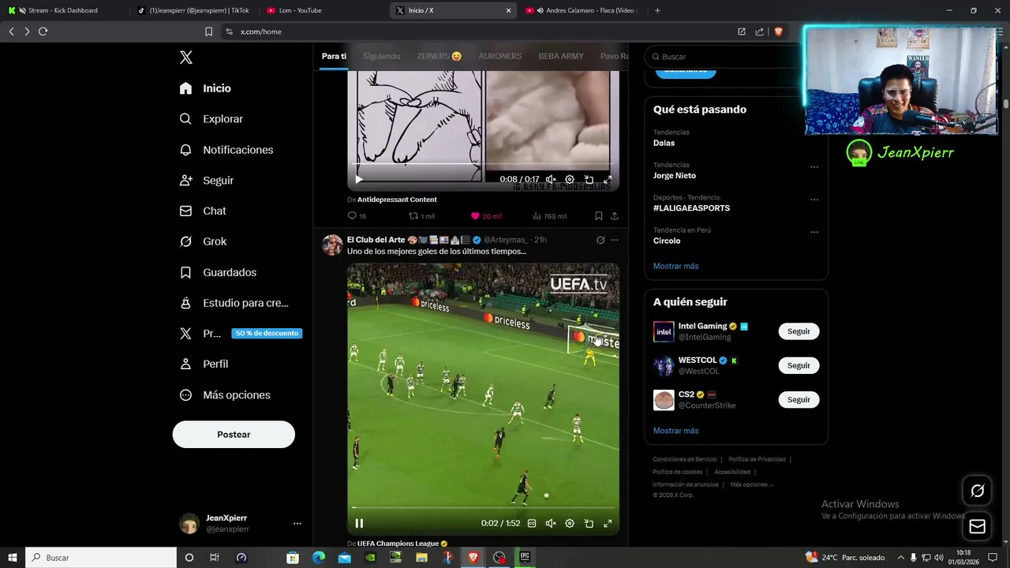Open the Brave Shields lion icon
This screenshot has height=568, width=1010.
[779, 32]
